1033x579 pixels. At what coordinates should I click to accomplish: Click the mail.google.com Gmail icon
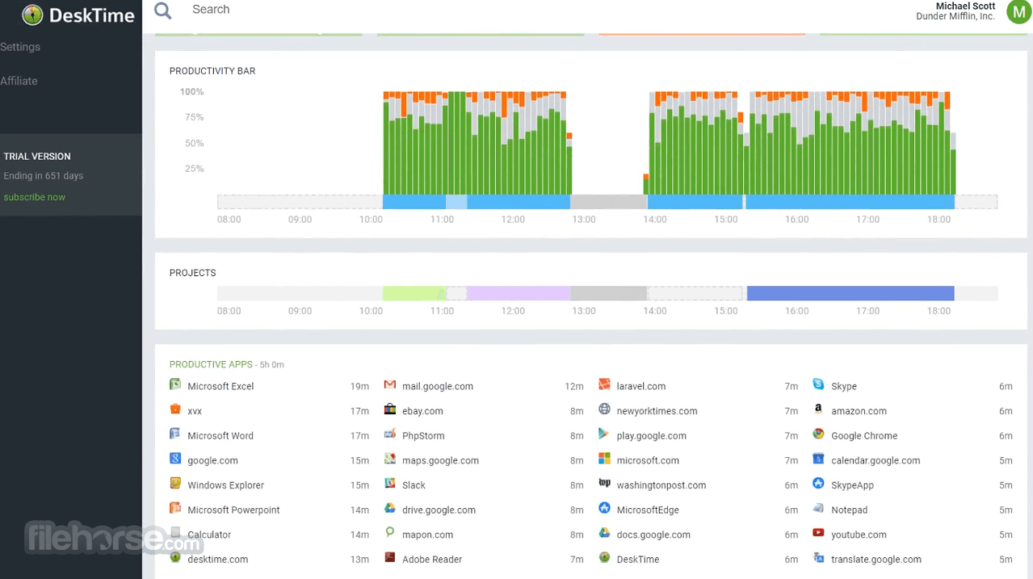point(390,385)
